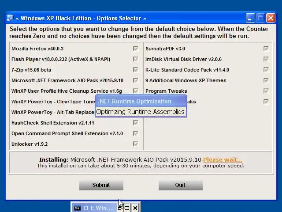
Task: Toggle WinXP User Profile Hive Cleanup checkbox
Action: 136,91
